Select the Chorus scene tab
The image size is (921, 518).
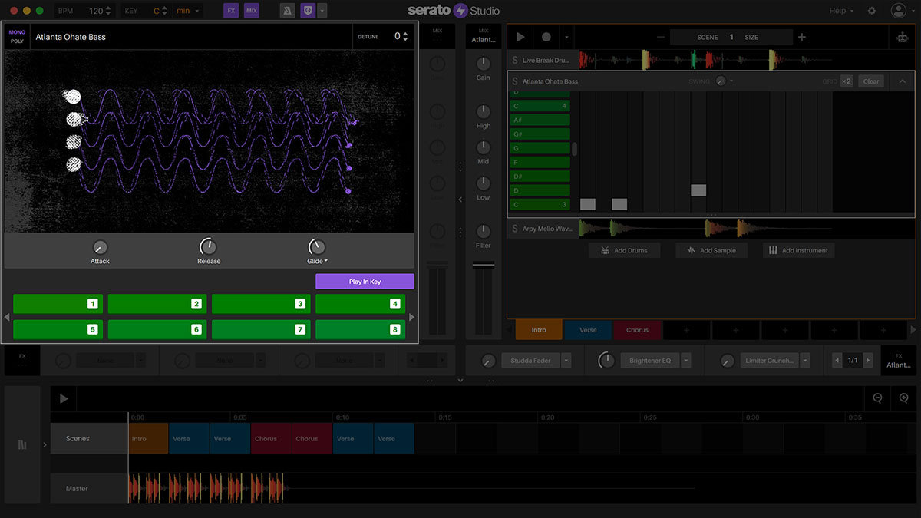point(637,330)
